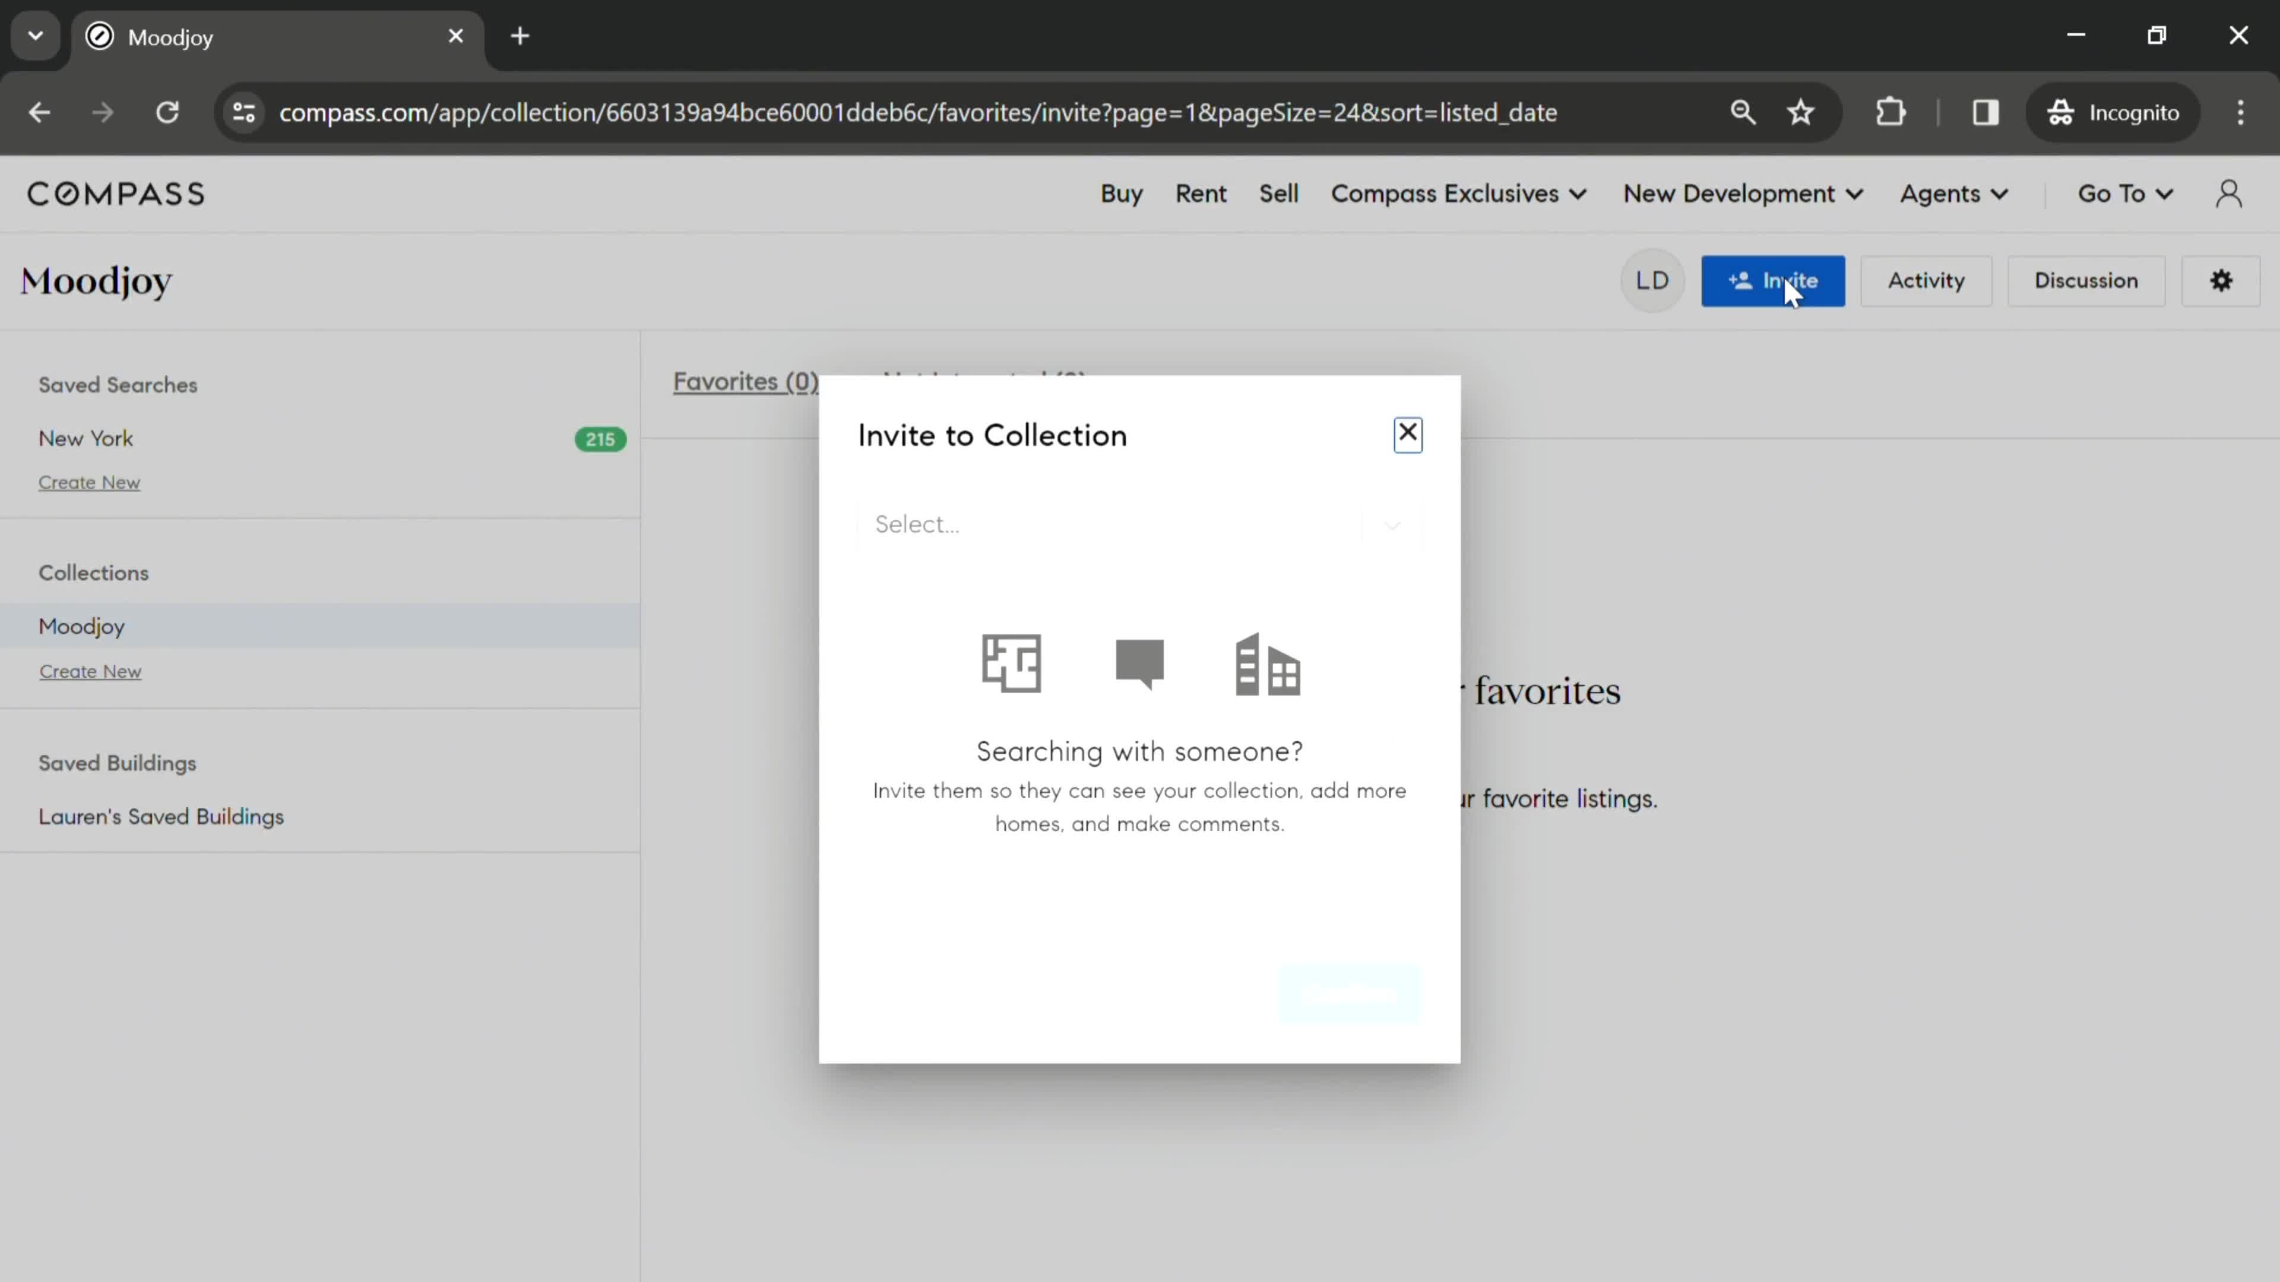
Task: Go back in browser history
Action: (x=39, y=112)
